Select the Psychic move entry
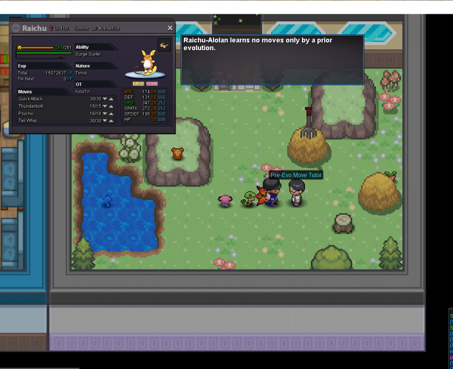Viewport: 453px width, 369px height. click(x=26, y=114)
